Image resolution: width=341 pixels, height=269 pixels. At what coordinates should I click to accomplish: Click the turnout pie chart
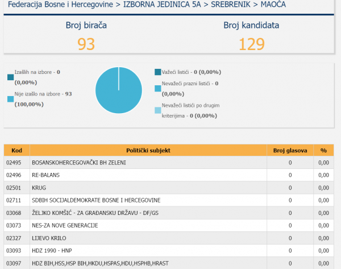click(119, 90)
